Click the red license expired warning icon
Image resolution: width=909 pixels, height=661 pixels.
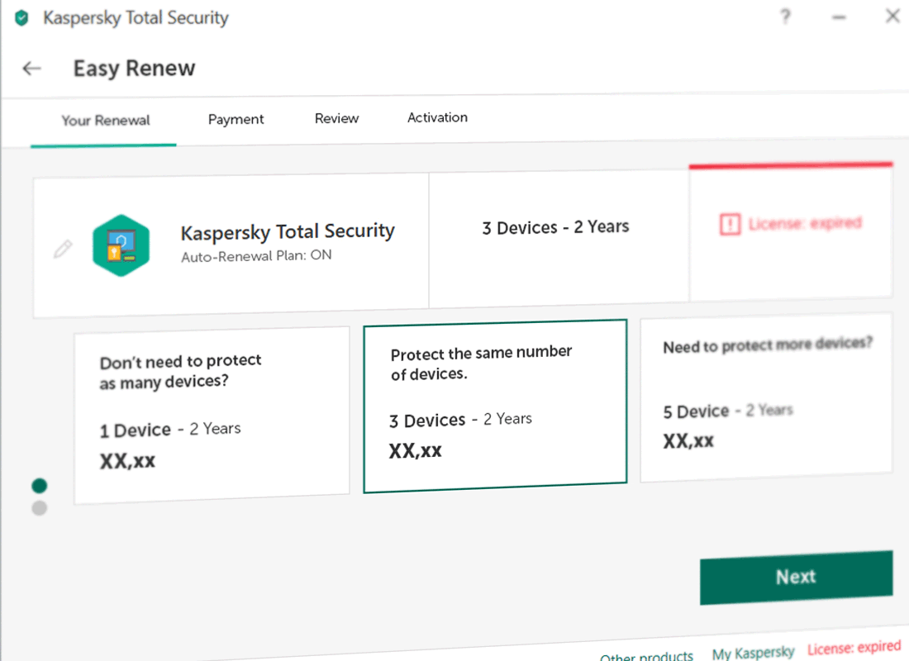point(730,224)
